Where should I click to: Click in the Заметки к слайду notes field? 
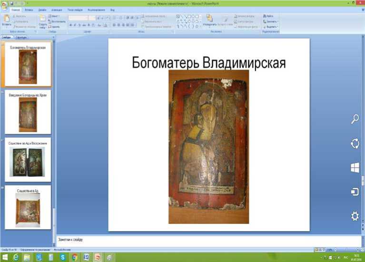208,241
